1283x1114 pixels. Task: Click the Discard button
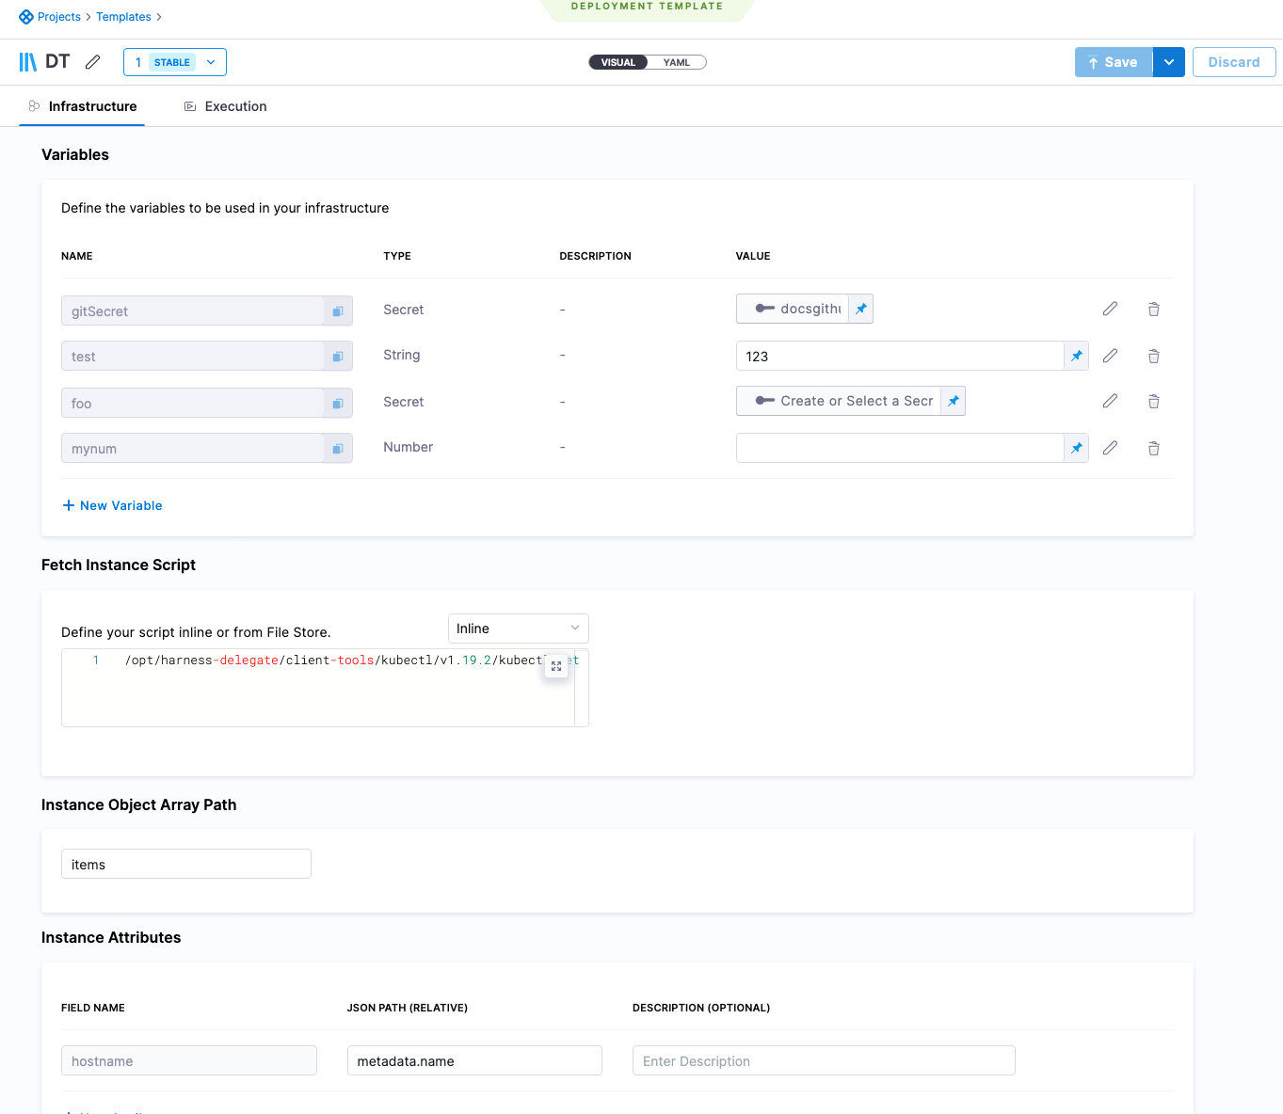(x=1233, y=62)
